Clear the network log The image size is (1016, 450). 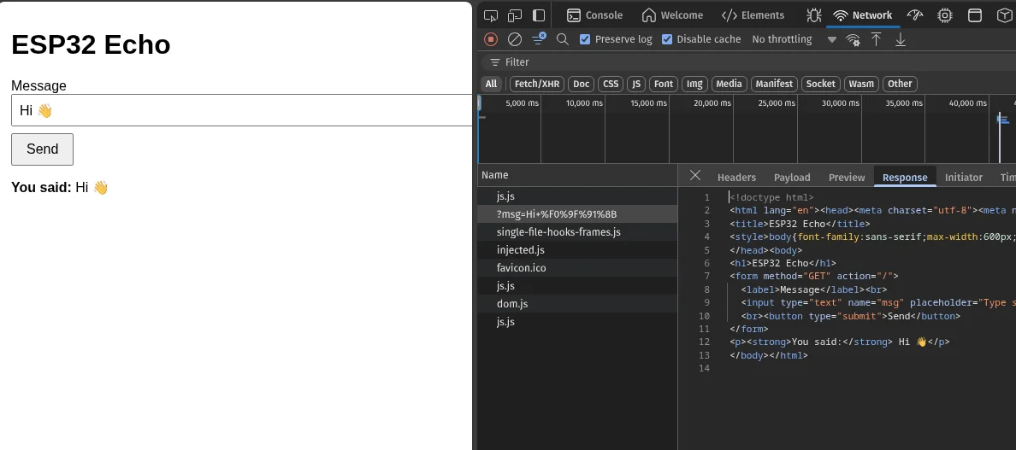pos(515,39)
